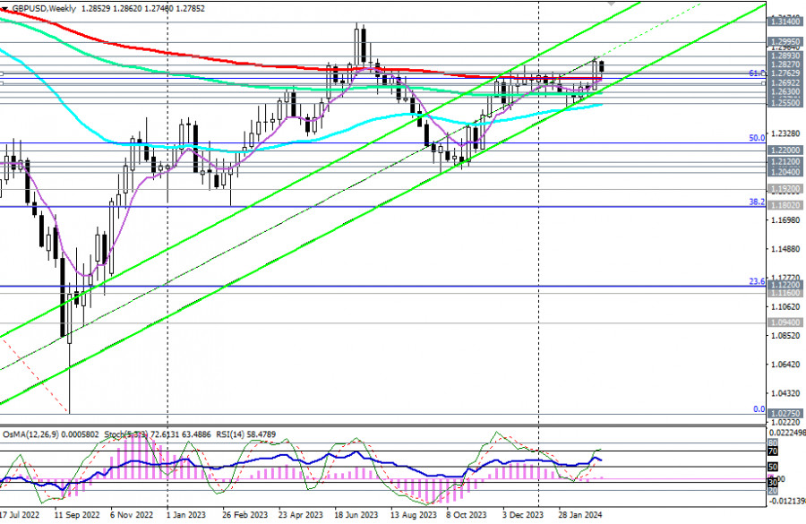The height and width of the screenshot is (524, 806).
Task: Click the 1.09400 price level label
Action: pos(785,322)
